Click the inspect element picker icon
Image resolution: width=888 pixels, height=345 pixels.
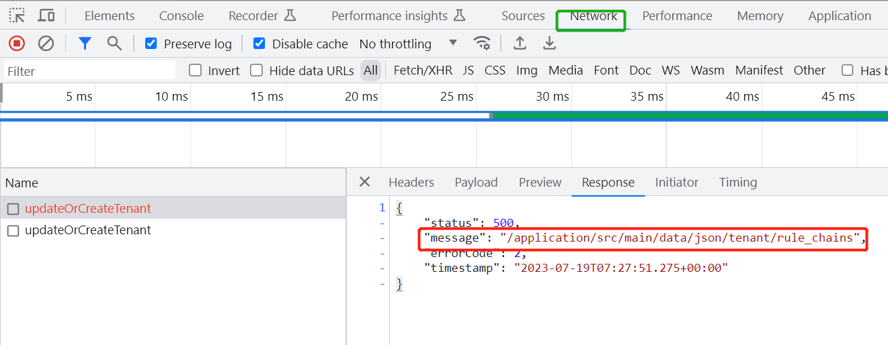coord(17,15)
